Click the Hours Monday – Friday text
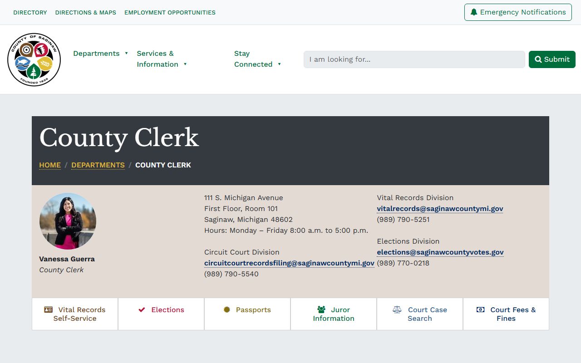 [x=286, y=231]
